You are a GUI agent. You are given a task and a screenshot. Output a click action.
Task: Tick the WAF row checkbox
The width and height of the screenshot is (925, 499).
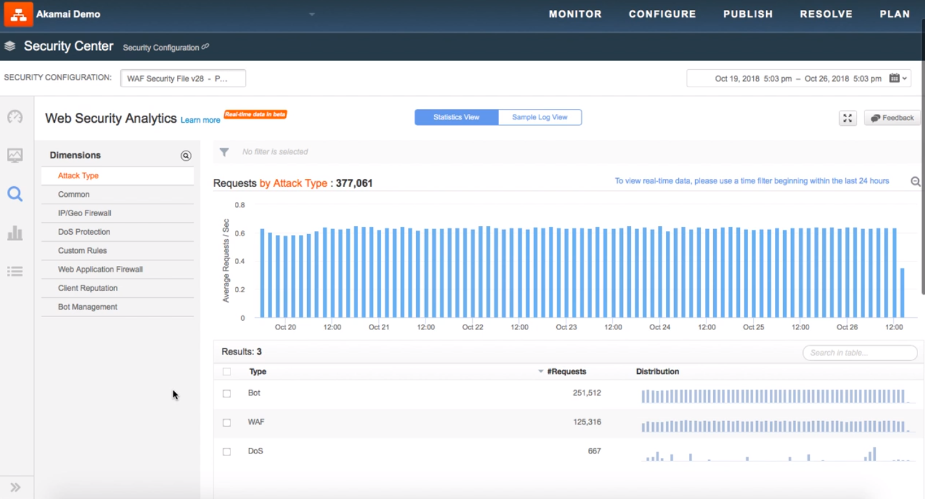pos(227,422)
